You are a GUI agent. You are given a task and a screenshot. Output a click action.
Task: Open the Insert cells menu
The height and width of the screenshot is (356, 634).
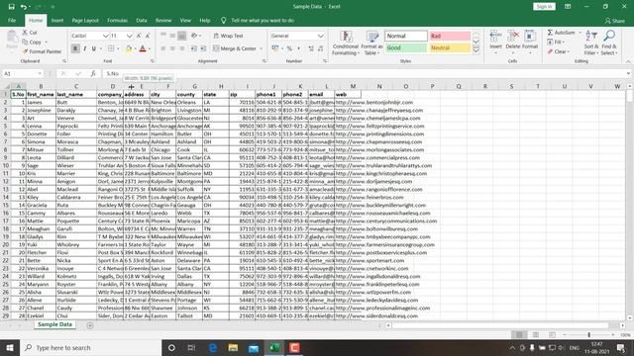click(x=495, y=43)
